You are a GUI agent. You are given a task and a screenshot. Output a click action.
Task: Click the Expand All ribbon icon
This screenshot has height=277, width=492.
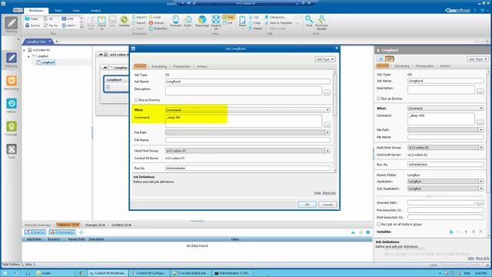[216, 22]
